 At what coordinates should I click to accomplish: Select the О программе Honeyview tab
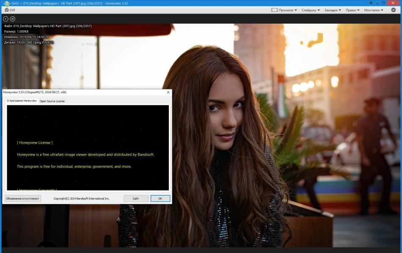point(22,101)
